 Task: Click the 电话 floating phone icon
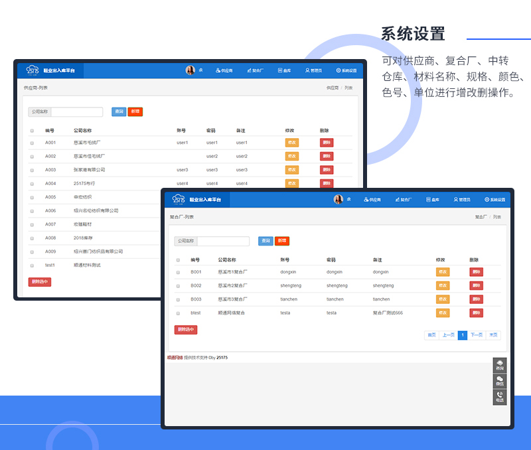[499, 397]
